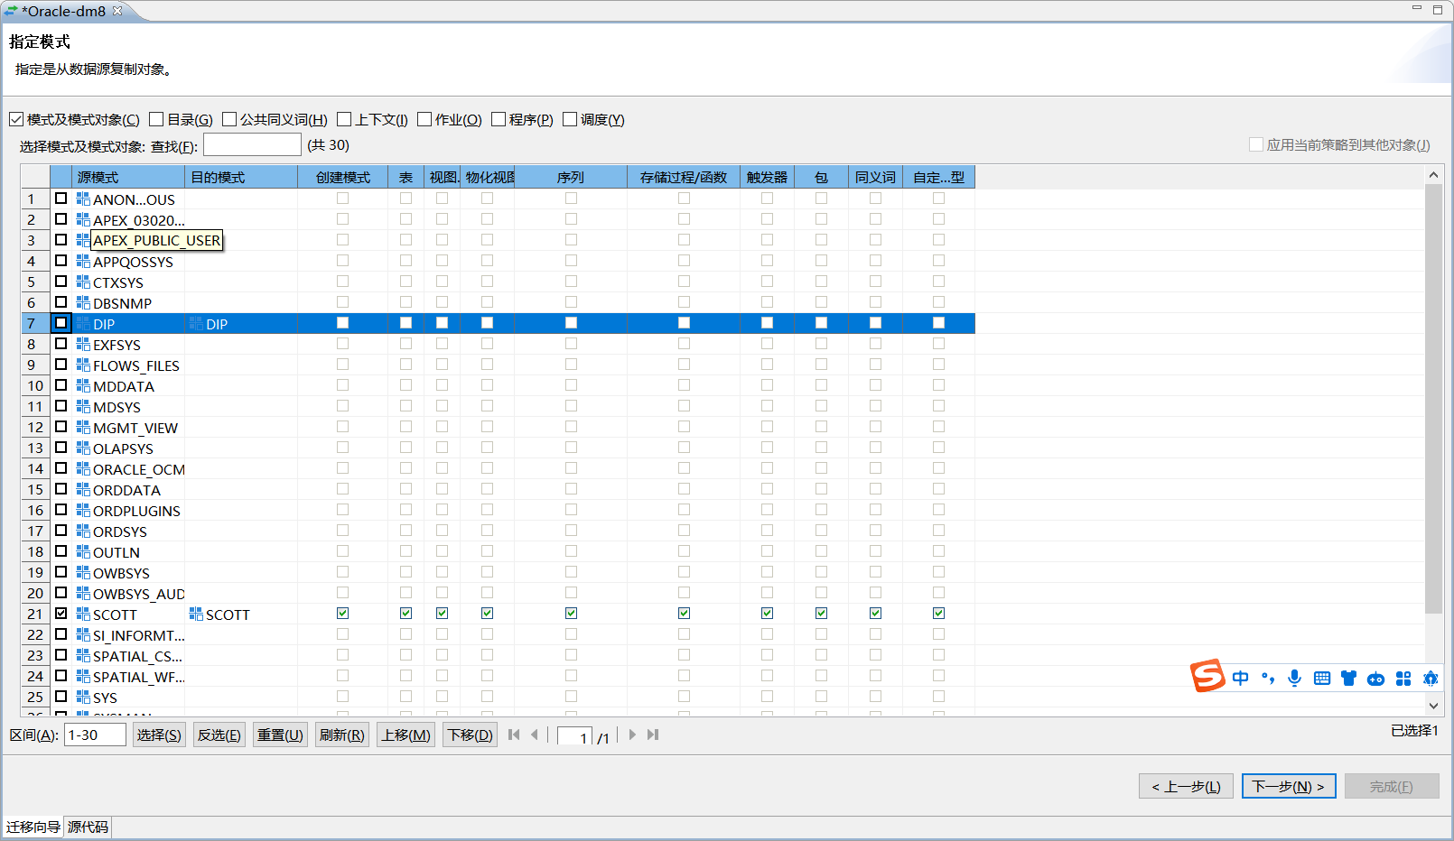Enable the 调度 checkbox
Image resolution: width=1454 pixels, height=841 pixels.
570,119
